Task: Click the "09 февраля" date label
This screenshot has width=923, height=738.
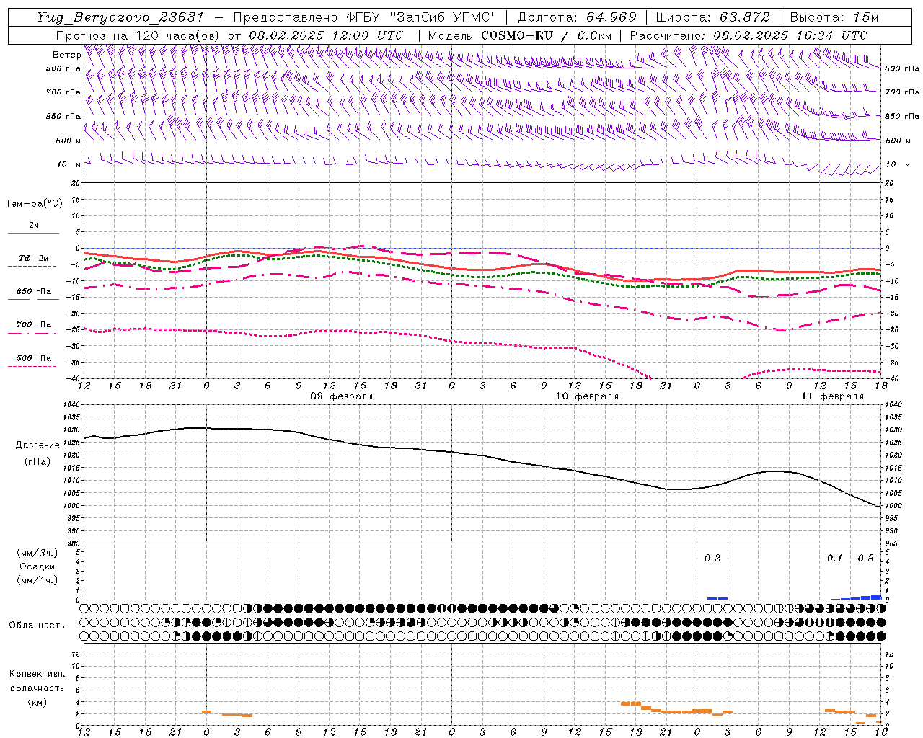Action: click(x=342, y=396)
